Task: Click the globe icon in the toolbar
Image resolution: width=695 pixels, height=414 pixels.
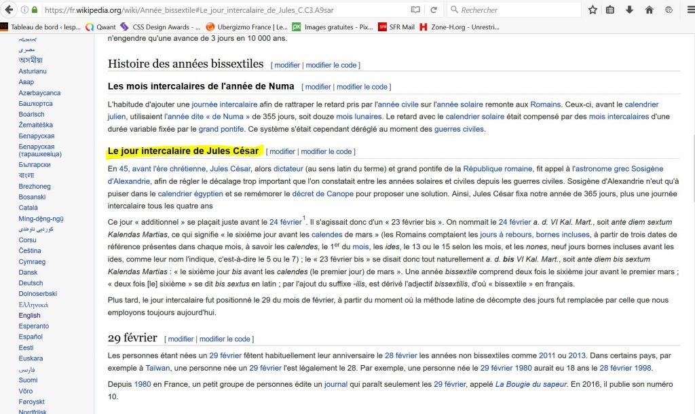Action: pos(669,10)
